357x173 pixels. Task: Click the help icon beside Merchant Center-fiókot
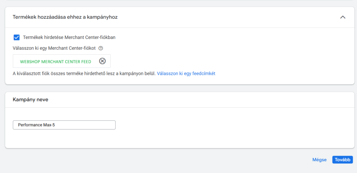[x=101, y=48]
